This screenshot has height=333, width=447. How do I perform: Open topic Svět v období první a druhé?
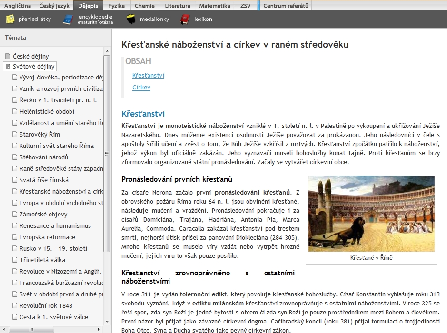click(x=61, y=294)
